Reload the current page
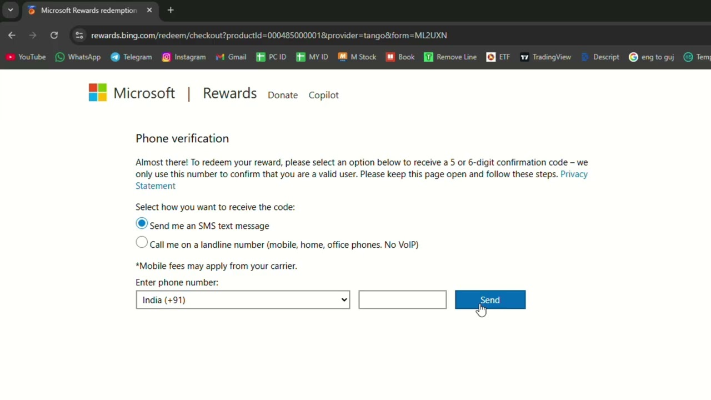This screenshot has width=711, height=400. tap(54, 35)
